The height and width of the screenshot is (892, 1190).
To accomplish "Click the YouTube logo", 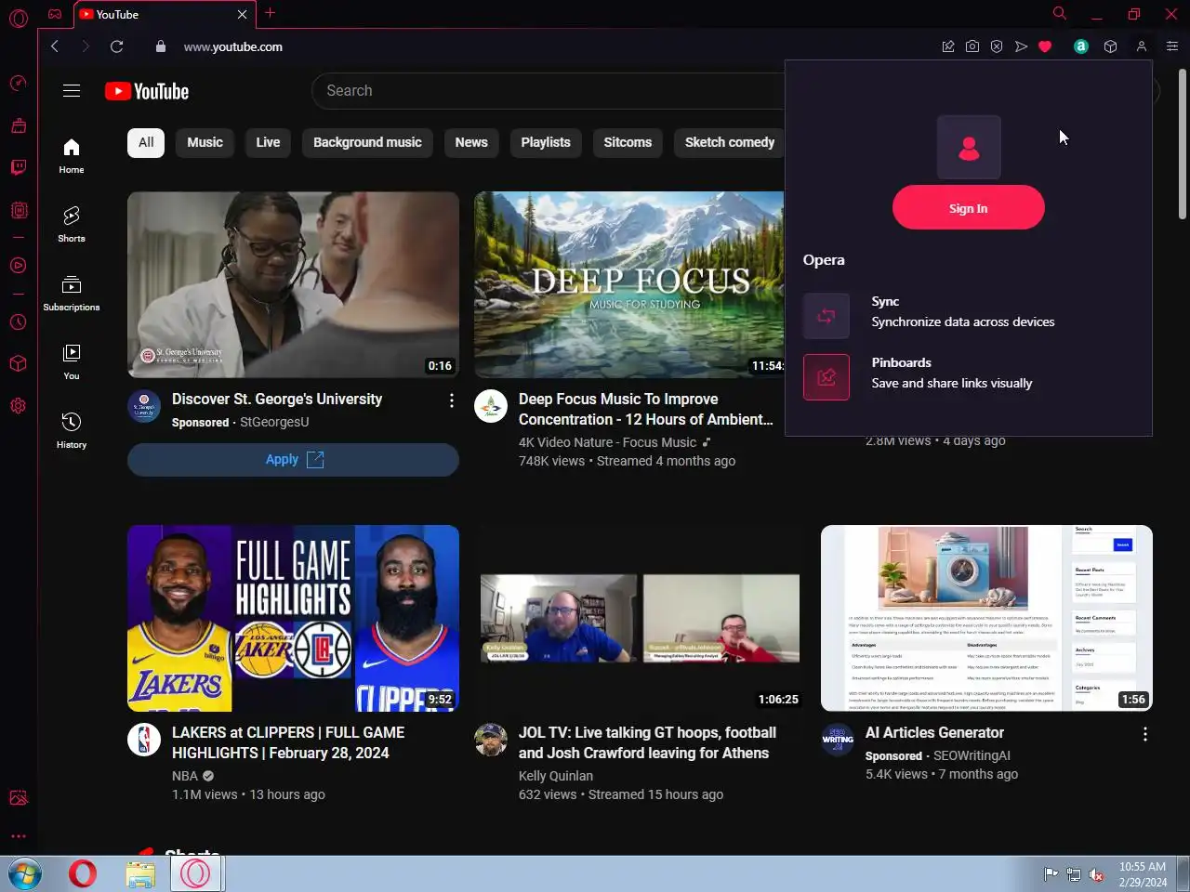I will click(147, 91).
